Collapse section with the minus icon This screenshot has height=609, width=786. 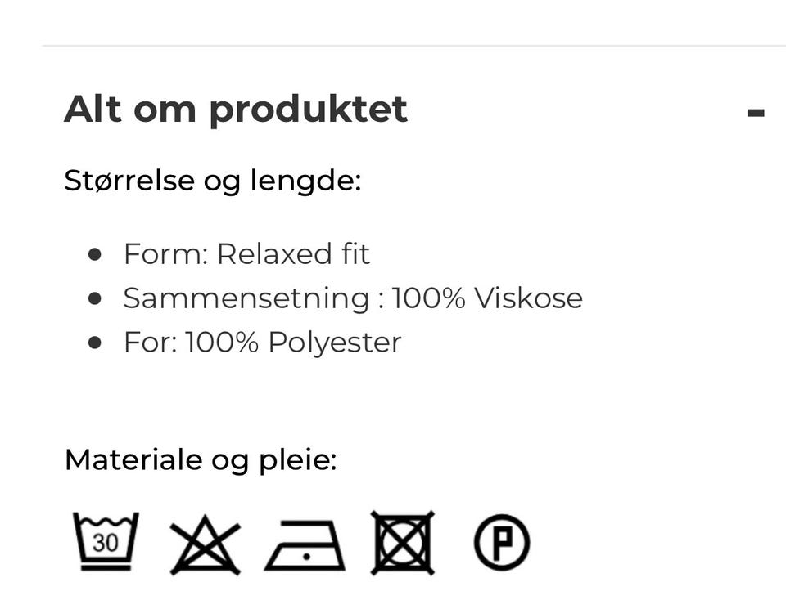point(756,112)
